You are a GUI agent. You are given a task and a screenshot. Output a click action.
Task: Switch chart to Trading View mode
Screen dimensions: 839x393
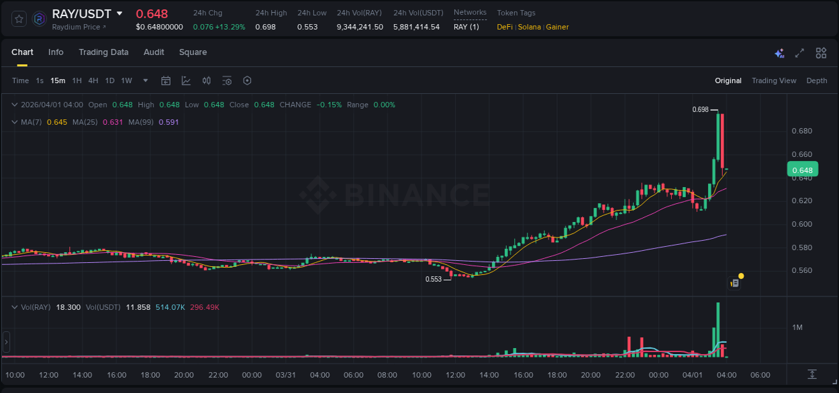774,80
